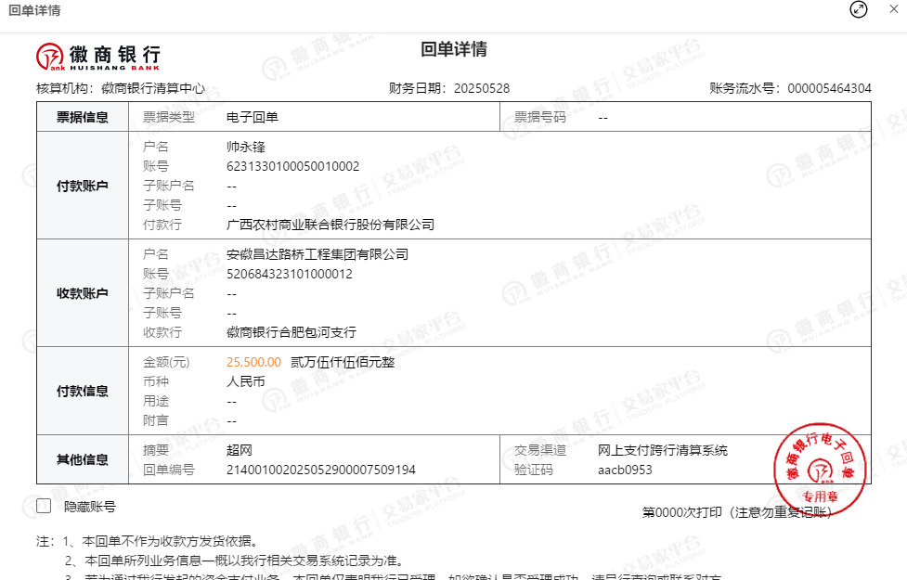Click the 付款账户 section header
The height and width of the screenshot is (580, 907).
[x=83, y=186]
